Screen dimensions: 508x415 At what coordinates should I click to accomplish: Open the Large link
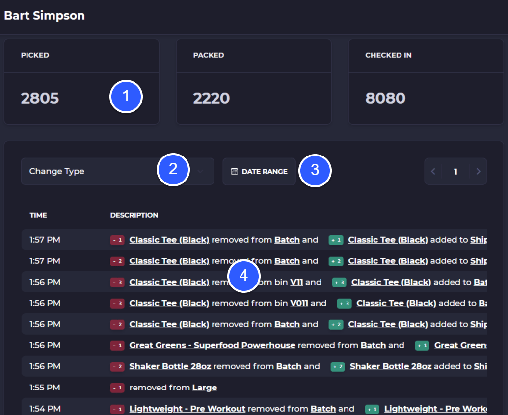coord(205,388)
